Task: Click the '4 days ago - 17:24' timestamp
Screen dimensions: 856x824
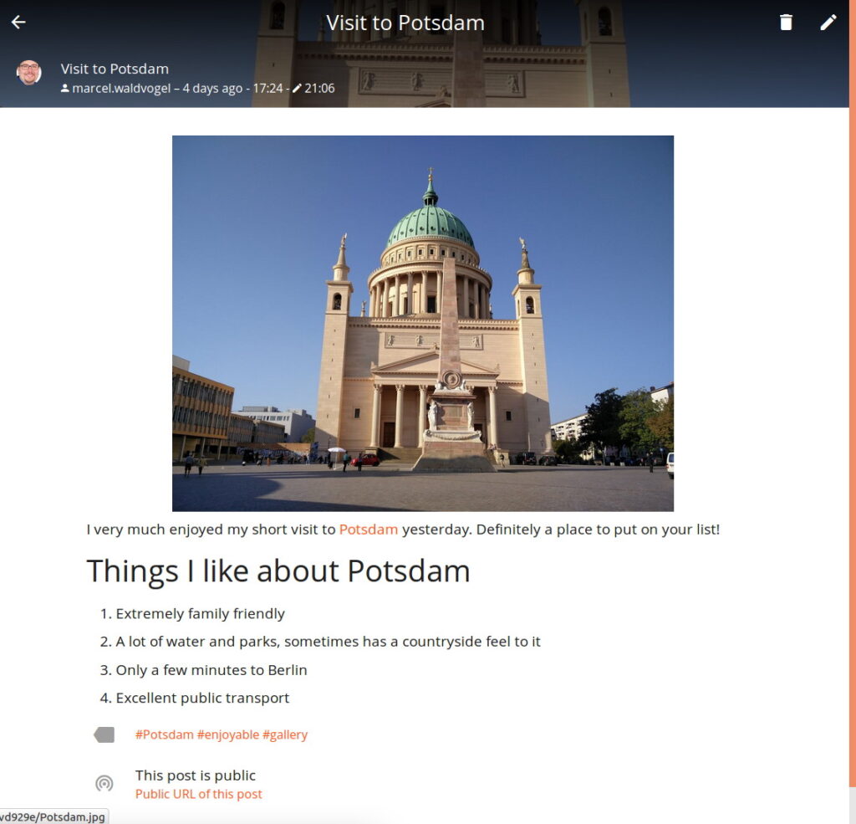Action: coord(232,88)
